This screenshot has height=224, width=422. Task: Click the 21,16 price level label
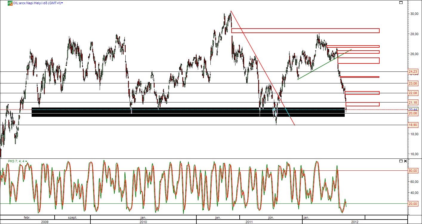point(413,102)
